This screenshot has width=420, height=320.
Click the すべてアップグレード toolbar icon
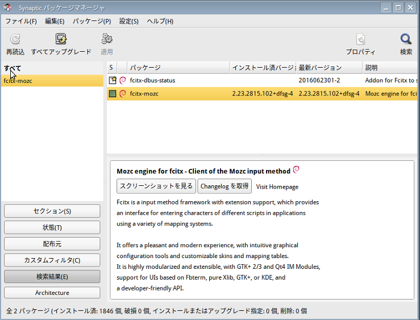pyautogui.click(x=61, y=39)
